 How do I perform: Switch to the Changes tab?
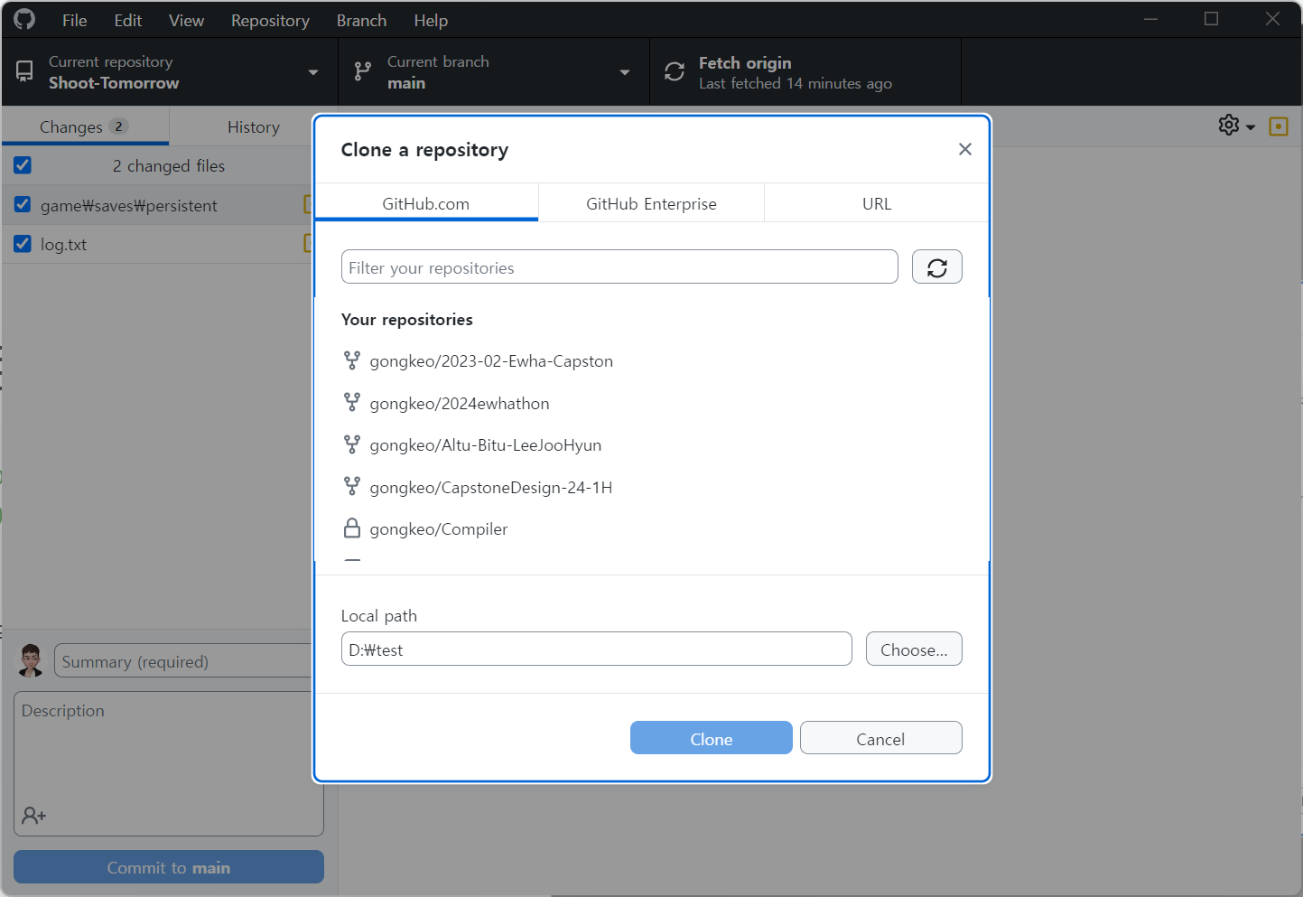[85, 126]
